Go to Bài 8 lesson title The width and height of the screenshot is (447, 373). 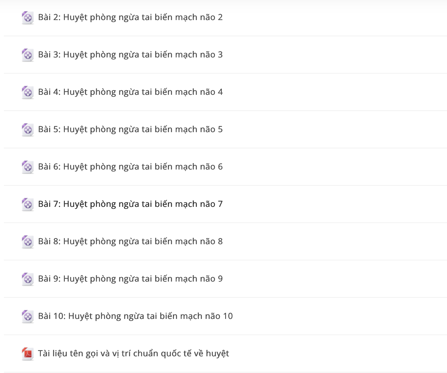(x=130, y=242)
